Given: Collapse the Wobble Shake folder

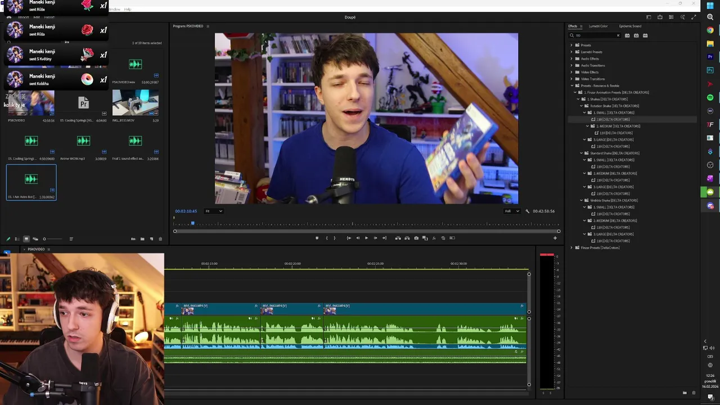Looking at the screenshot, I should click(582, 200).
